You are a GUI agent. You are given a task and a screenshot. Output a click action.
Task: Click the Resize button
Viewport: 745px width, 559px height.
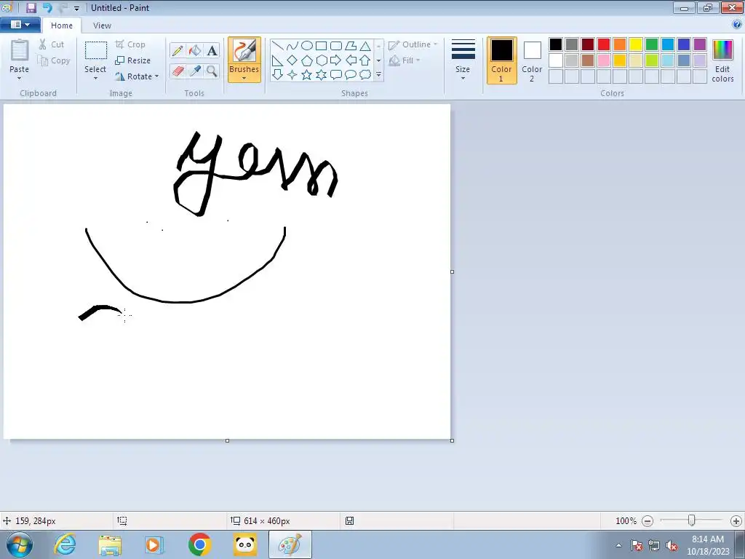tap(133, 60)
